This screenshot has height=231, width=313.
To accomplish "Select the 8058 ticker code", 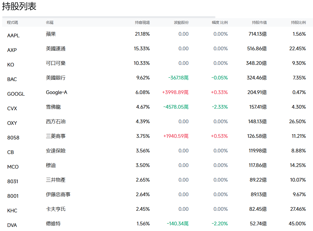I will 13,138.
